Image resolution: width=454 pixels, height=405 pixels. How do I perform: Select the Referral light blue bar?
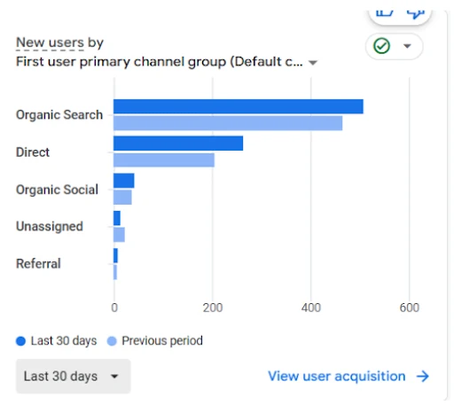[115, 272]
